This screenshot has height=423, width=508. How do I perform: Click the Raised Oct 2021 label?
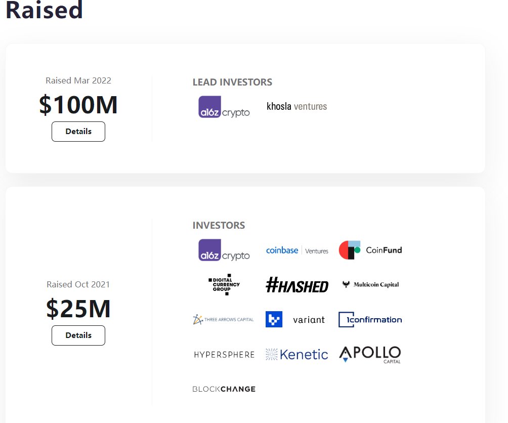(x=78, y=284)
